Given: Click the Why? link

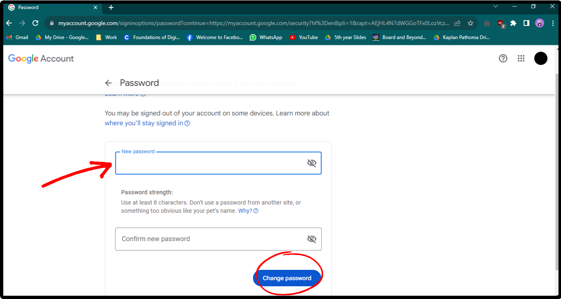Looking at the screenshot, I should point(245,211).
